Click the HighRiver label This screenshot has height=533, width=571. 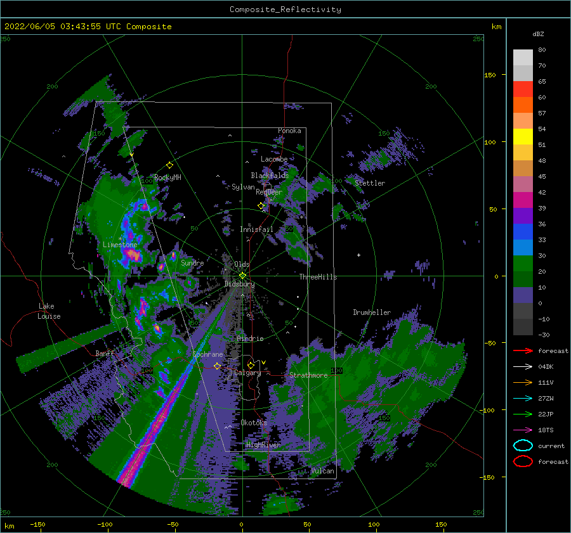(263, 445)
